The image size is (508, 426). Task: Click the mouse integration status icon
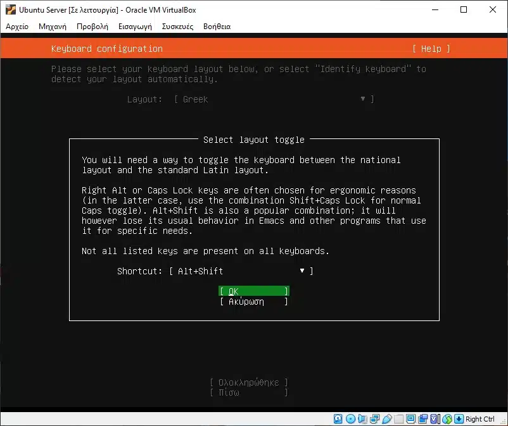447,419
